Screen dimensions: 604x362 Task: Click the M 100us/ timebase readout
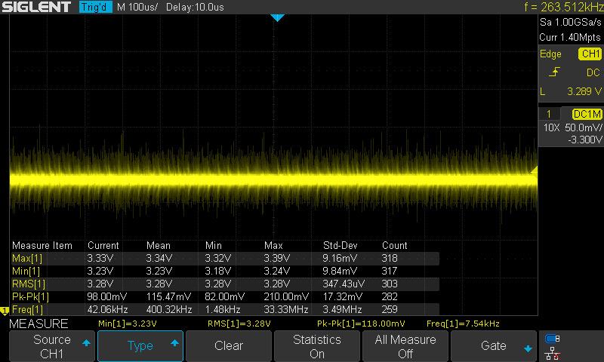(x=137, y=7)
